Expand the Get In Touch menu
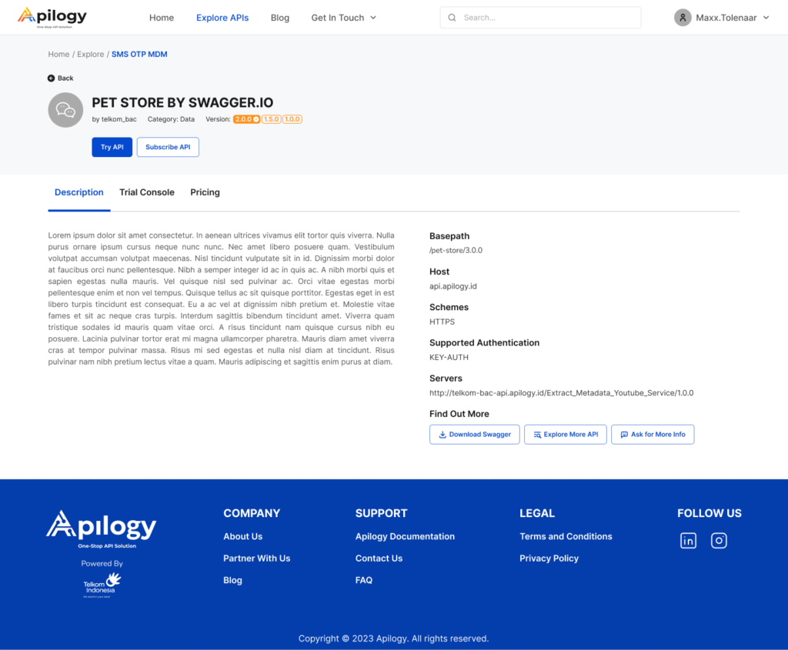The image size is (788, 650). tap(344, 18)
